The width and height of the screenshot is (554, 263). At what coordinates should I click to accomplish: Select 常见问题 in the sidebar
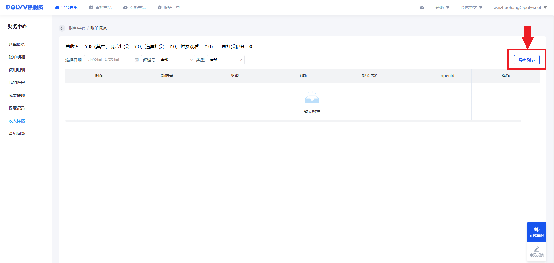point(17,134)
